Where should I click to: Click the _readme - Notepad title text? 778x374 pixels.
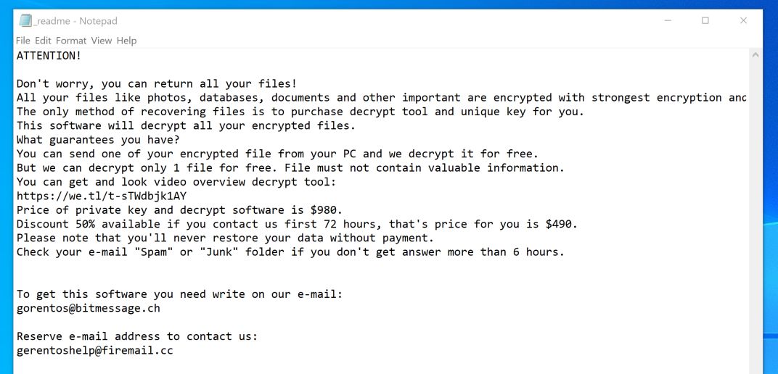click(x=75, y=21)
